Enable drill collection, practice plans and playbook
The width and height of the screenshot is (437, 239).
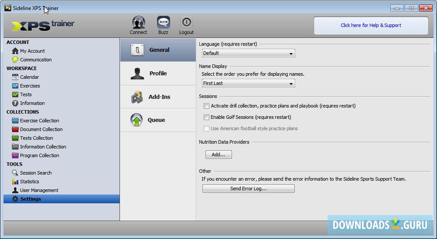point(206,106)
